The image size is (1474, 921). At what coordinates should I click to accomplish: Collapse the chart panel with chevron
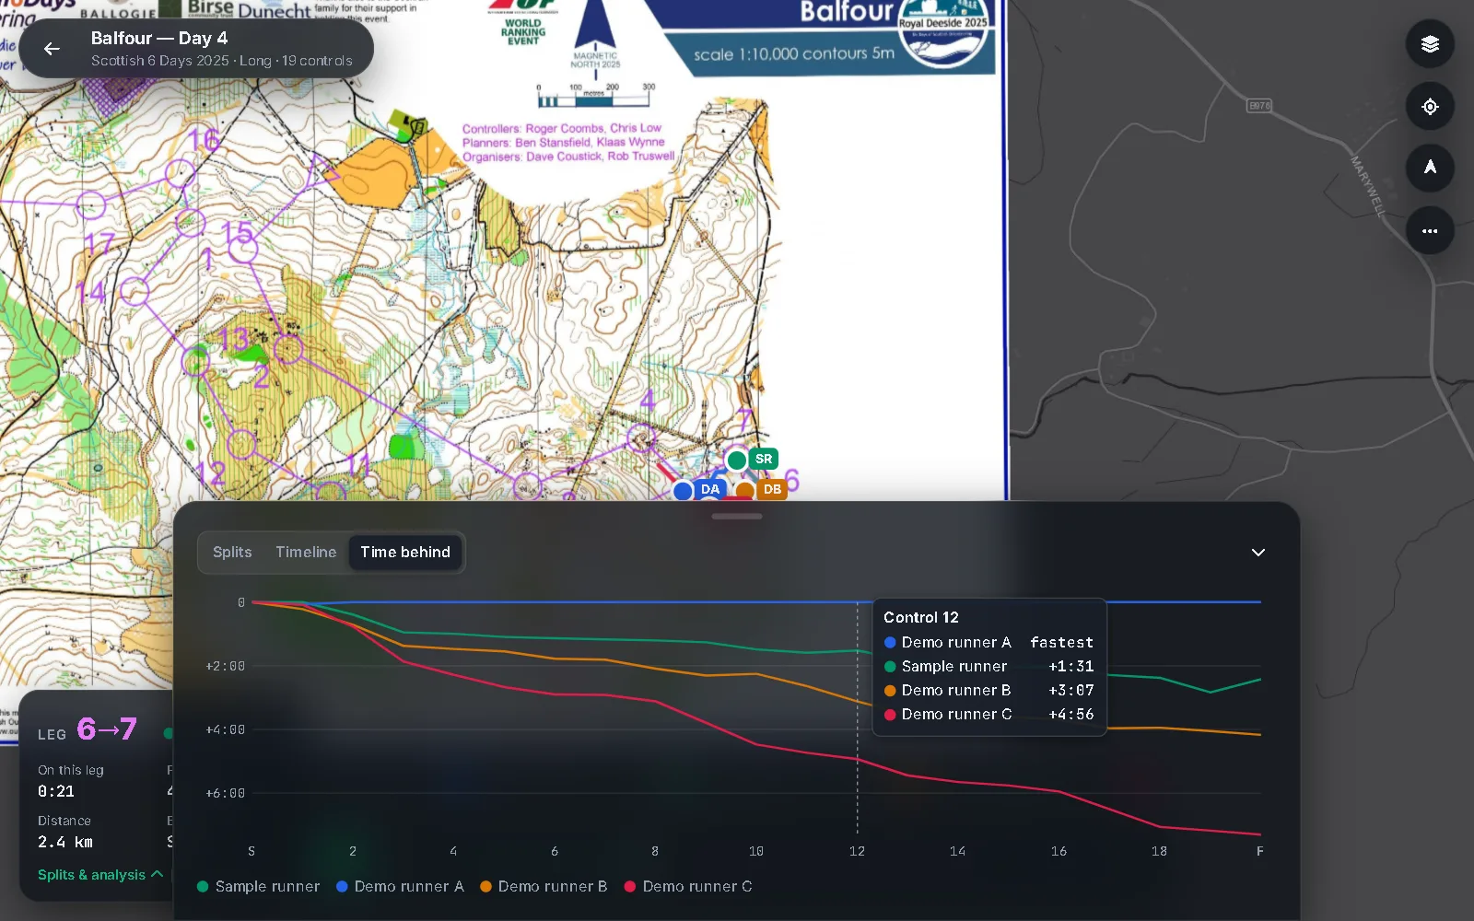1258,553
